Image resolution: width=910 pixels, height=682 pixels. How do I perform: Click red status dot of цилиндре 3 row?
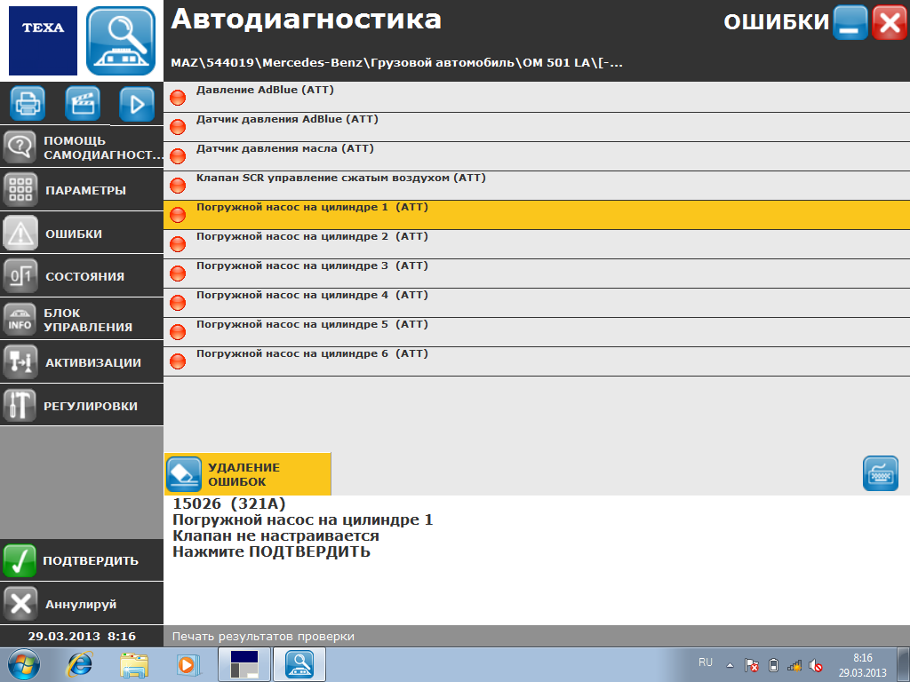(x=178, y=274)
